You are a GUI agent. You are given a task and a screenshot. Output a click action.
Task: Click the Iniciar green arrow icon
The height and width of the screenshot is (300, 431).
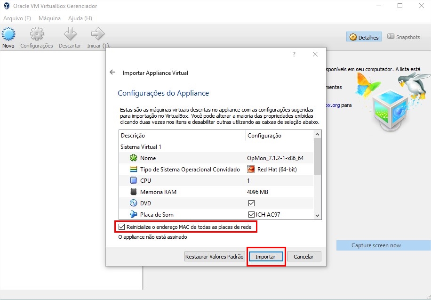pos(97,35)
